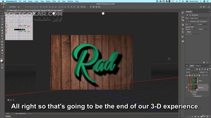The height and width of the screenshot is (118, 211).
Task: Select the 3D Type layer thumbnail
Action: [x=193, y=87]
